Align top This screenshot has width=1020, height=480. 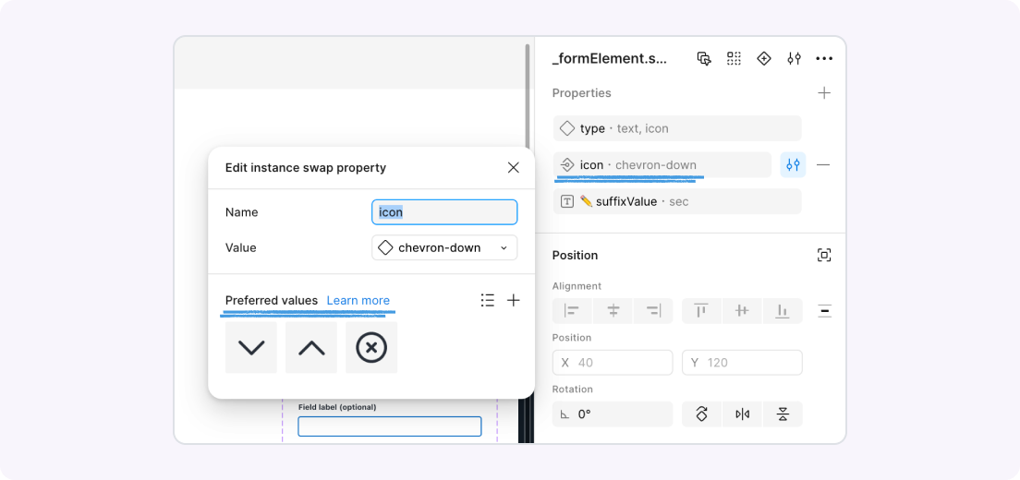pyautogui.click(x=701, y=310)
